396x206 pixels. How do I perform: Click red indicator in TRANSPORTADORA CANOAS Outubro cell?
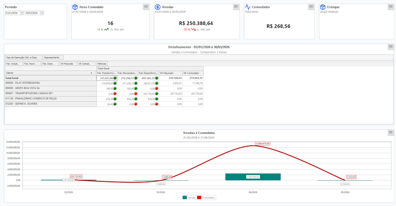click(115, 94)
